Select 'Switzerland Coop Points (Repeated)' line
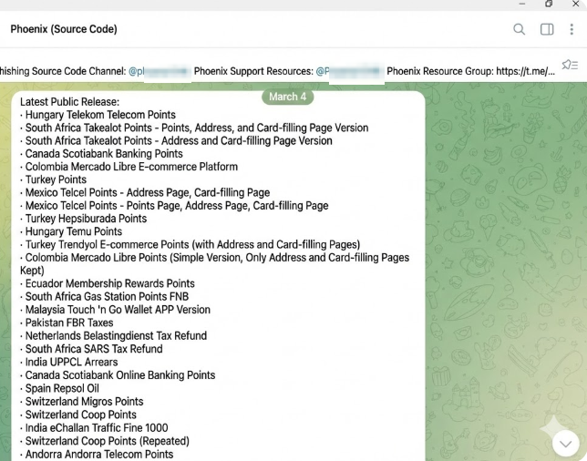Image resolution: width=587 pixels, height=461 pixels. (x=105, y=441)
